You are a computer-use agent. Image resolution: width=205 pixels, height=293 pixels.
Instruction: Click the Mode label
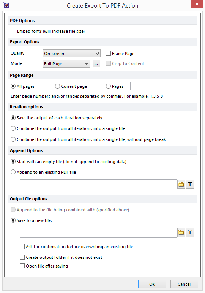pos(16,63)
